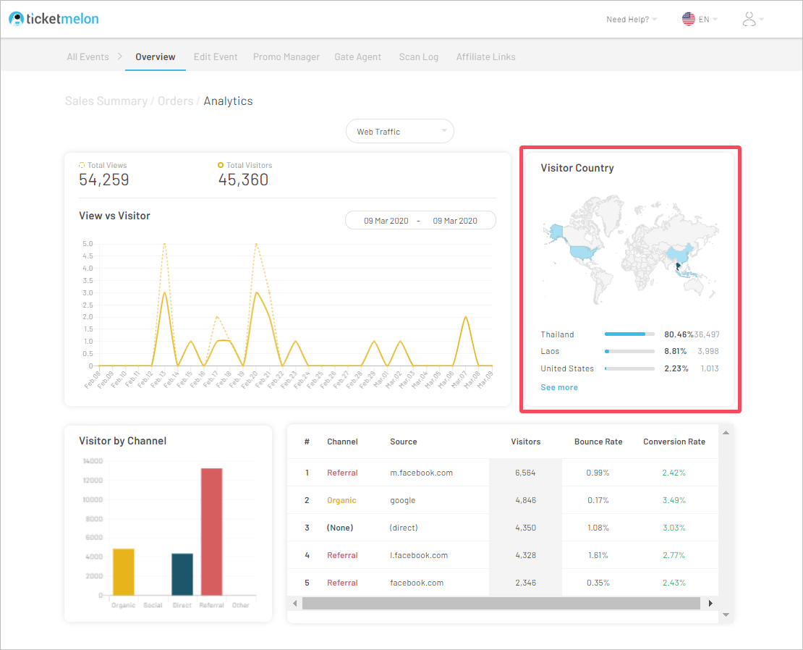Click the Feb.13 peak on line chart

(x=164, y=293)
